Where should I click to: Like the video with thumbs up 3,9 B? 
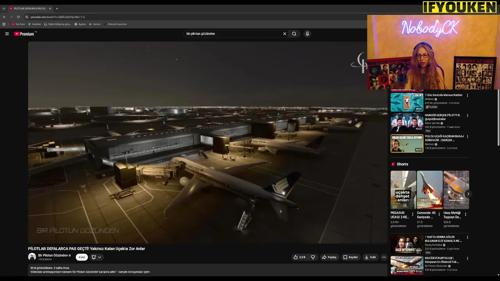(299, 257)
